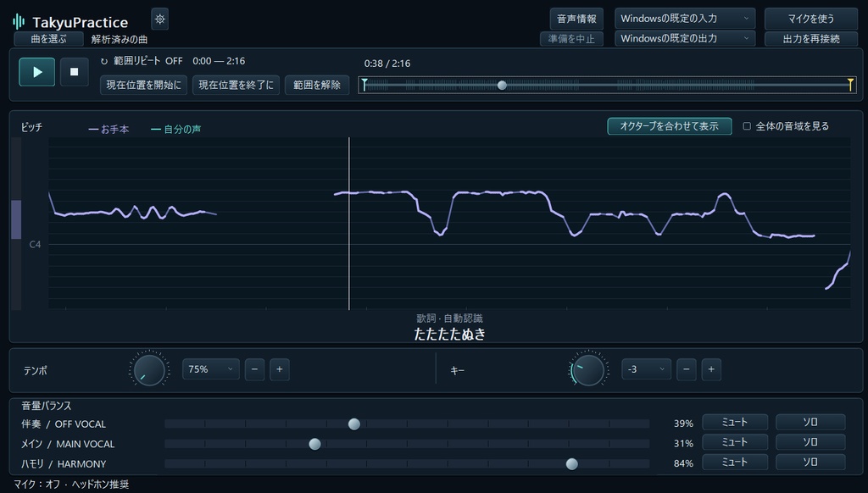Set 現在位置を終了に range end

(236, 86)
